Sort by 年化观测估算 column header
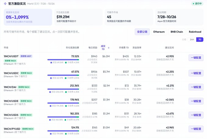 coord(72,48)
